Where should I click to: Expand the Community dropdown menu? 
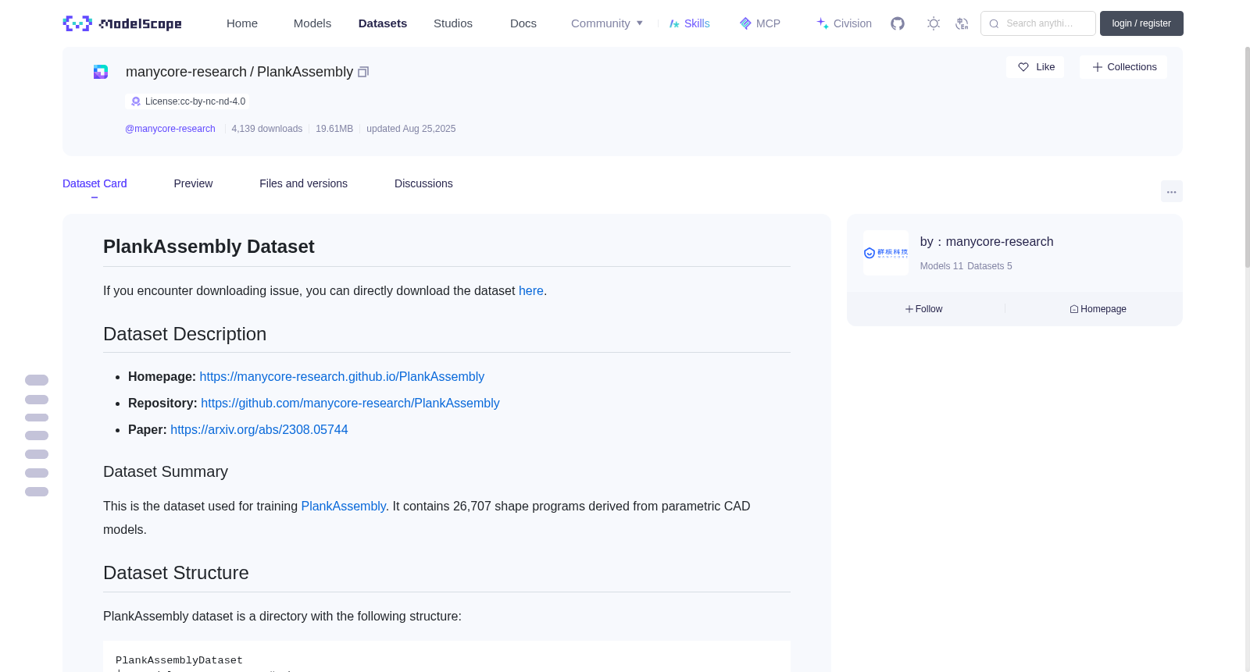607,23
